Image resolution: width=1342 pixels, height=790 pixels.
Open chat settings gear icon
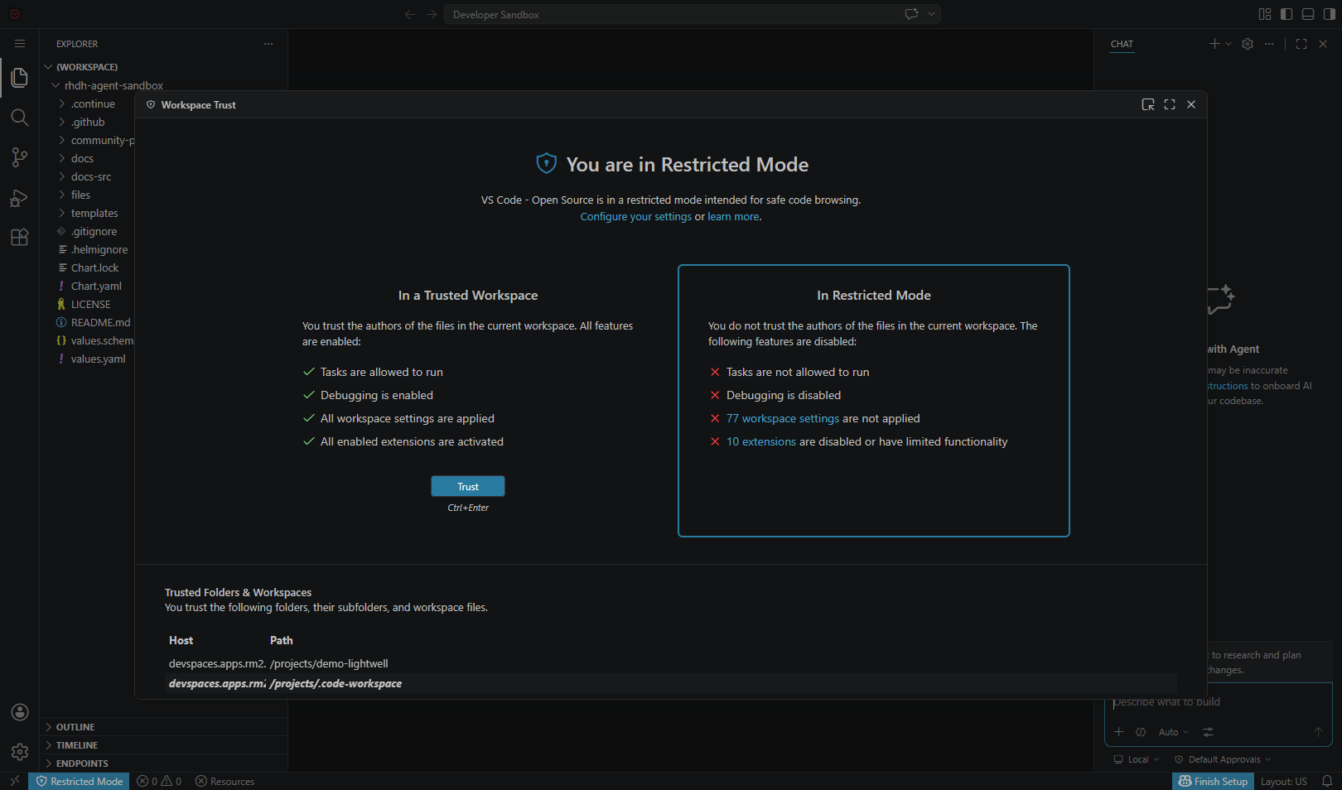pyautogui.click(x=1248, y=44)
